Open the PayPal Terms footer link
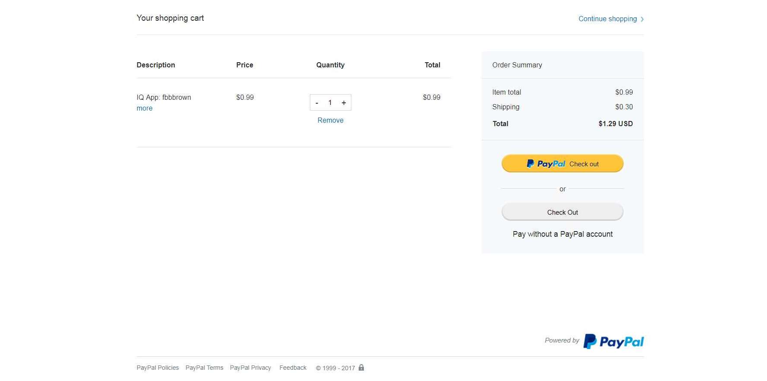767x381 pixels. (204, 368)
